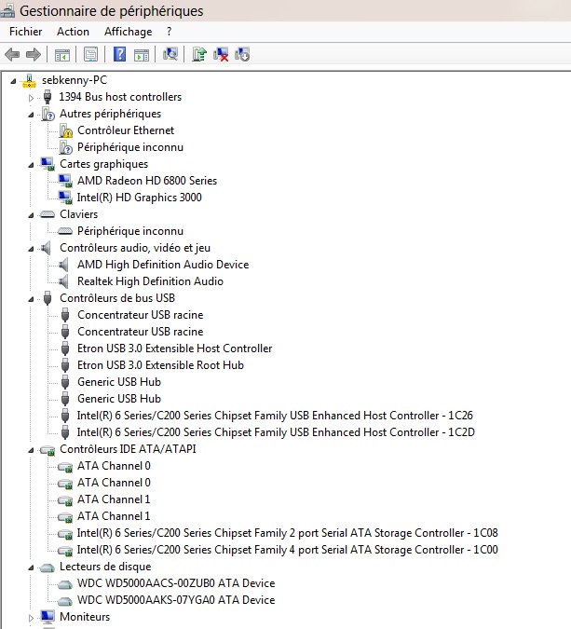
Task: Click the Back arrow in toolbar
Action: click(12, 54)
